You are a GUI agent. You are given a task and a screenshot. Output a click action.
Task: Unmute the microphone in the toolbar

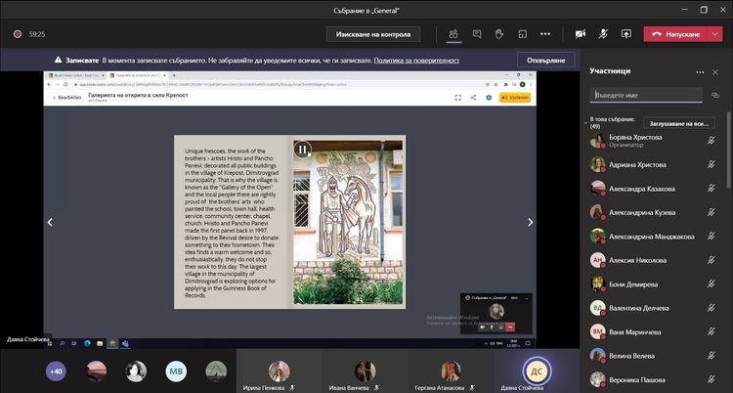point(604,34)
